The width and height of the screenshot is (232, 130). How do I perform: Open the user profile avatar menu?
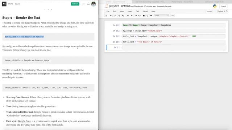coord(94,4)
